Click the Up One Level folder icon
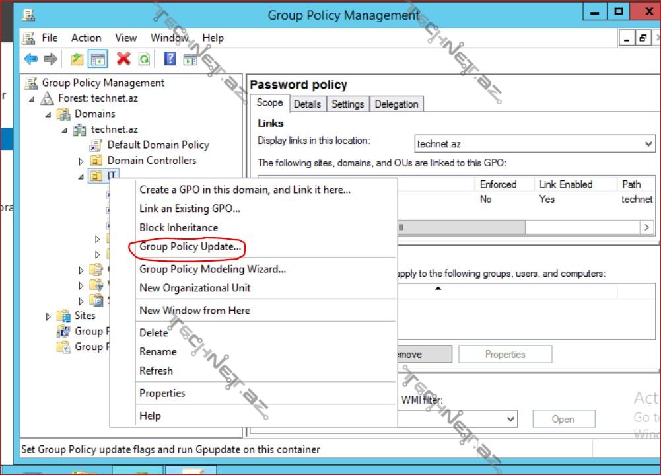 (77, 59)
